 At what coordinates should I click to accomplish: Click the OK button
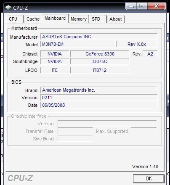[149, 179]
